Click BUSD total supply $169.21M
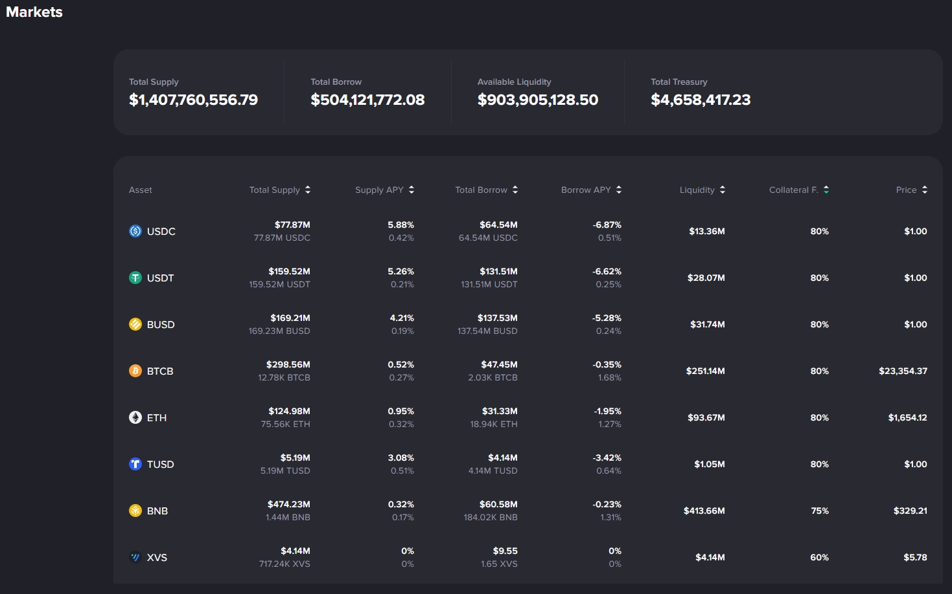This screenshot has width=952, height=594. [290, 318]
